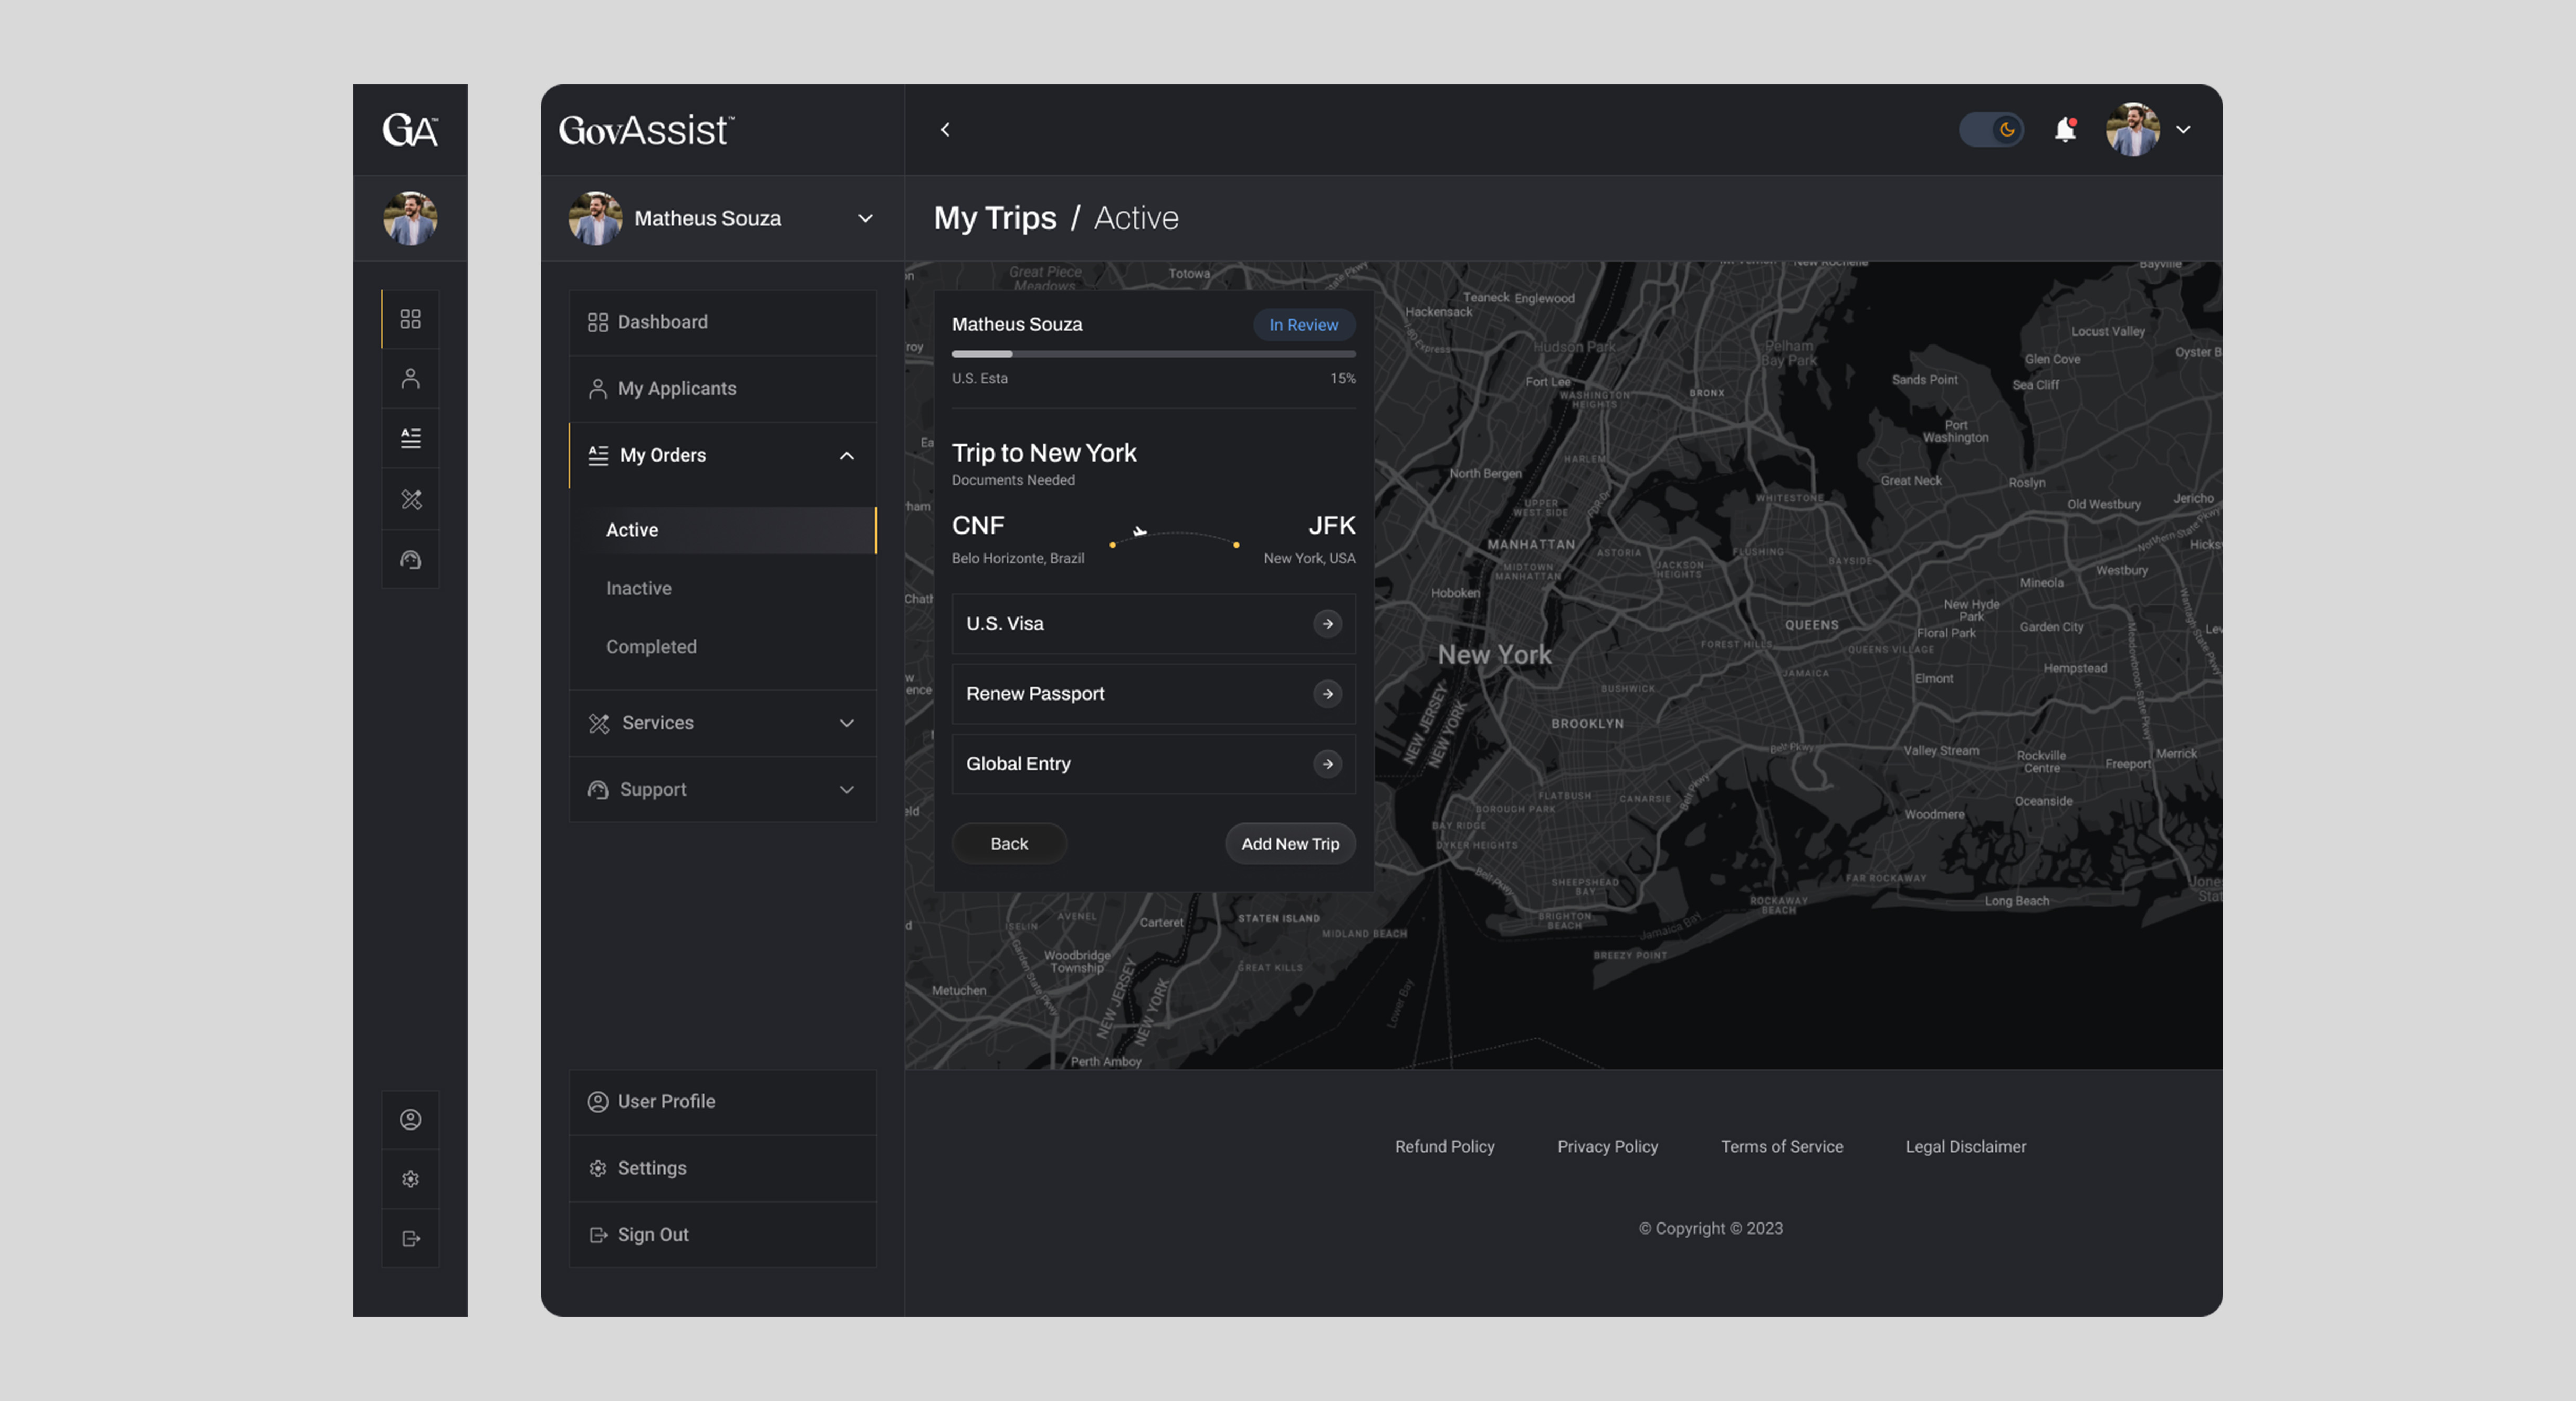Image resolution: width=2576 pixels, height=1401 pixels.
Task: Open the Services crossed-tools icon in collapsed sidebar
Action: coord(410,499)
